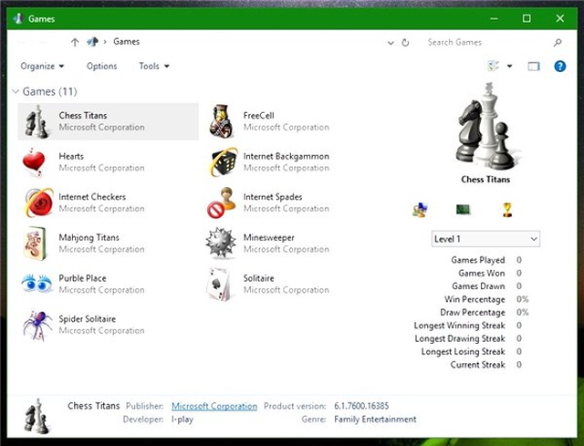Select the Mahjong Titans title
The height and width of the screenshot is (446, 584).
[x=89, y=237]
